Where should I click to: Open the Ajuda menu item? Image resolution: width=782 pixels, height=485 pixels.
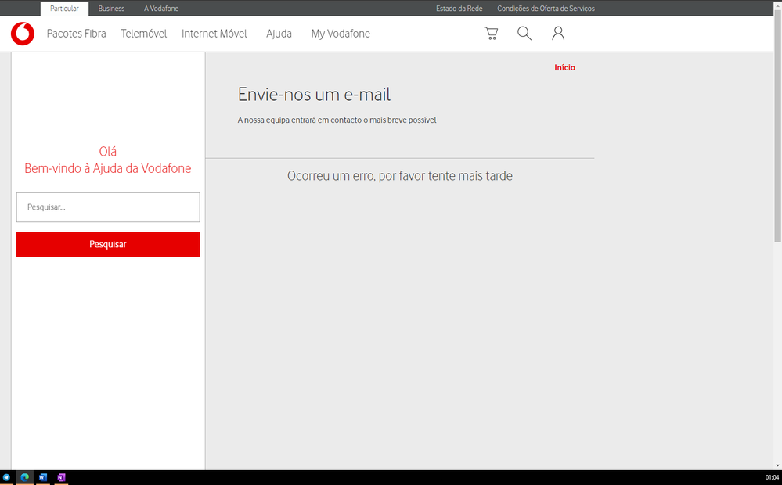[x=279, y=34]
